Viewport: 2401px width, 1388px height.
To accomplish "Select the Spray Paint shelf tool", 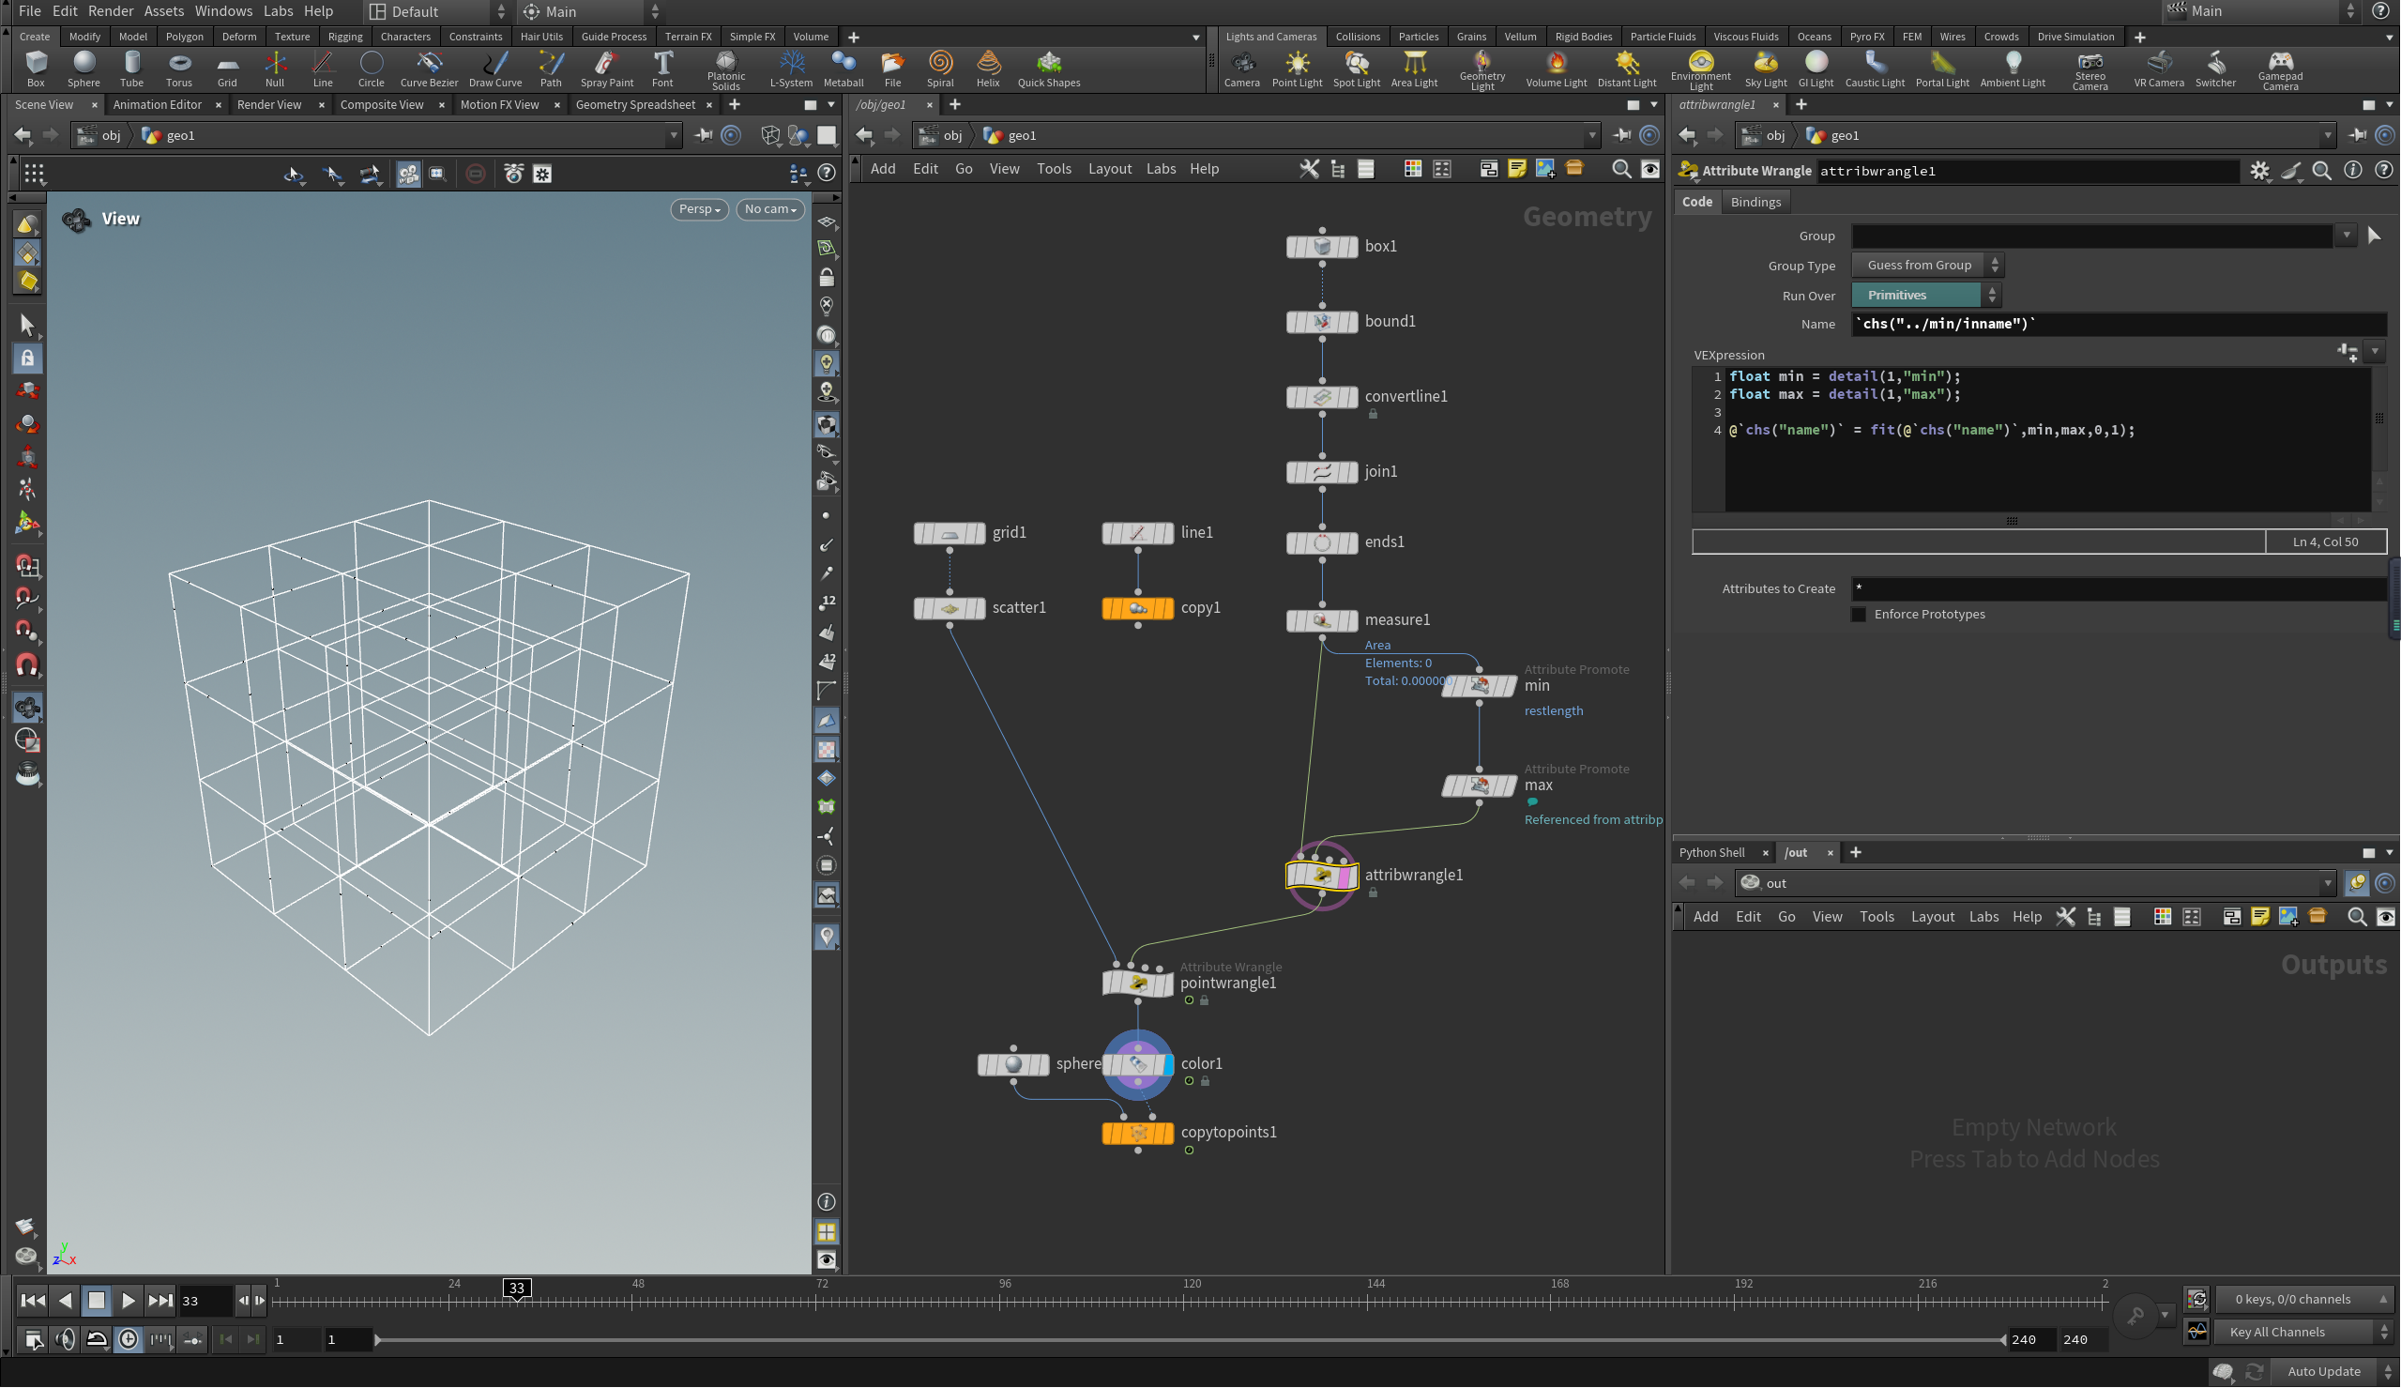I will point(607,69).
